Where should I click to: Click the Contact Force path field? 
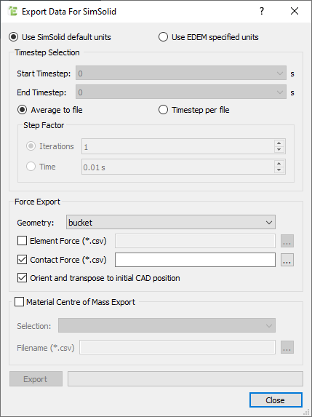pyautogui.click(x=195, y=260)
